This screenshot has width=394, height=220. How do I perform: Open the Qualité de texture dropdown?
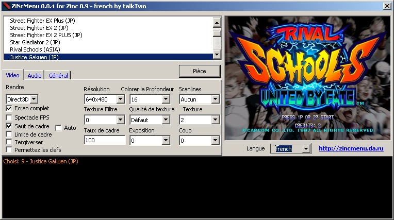(x=166, y=120)
